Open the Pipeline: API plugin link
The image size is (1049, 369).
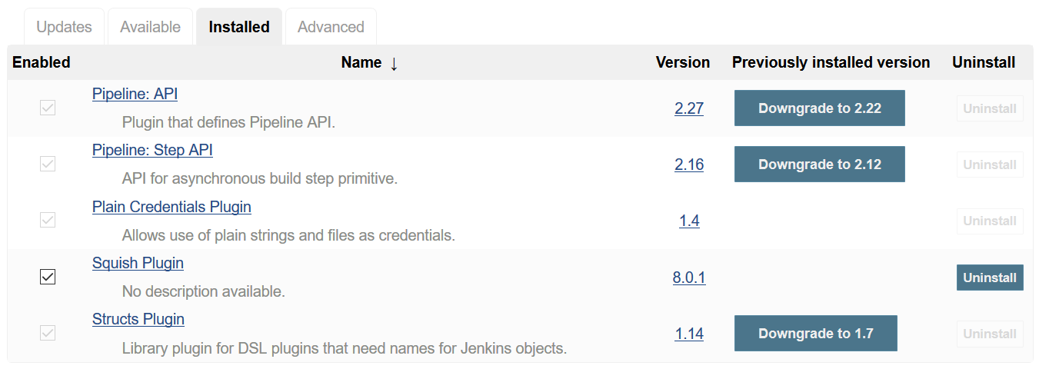[135, 94]
